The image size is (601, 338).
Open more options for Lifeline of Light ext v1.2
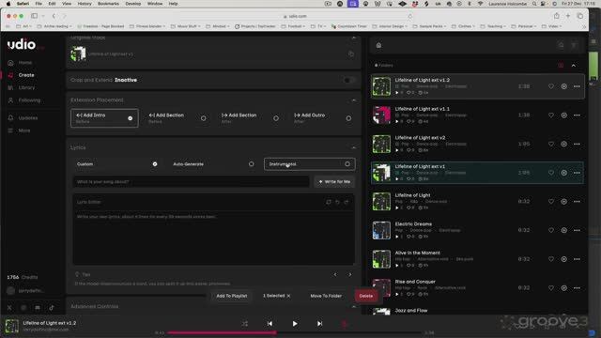(577, 86)
